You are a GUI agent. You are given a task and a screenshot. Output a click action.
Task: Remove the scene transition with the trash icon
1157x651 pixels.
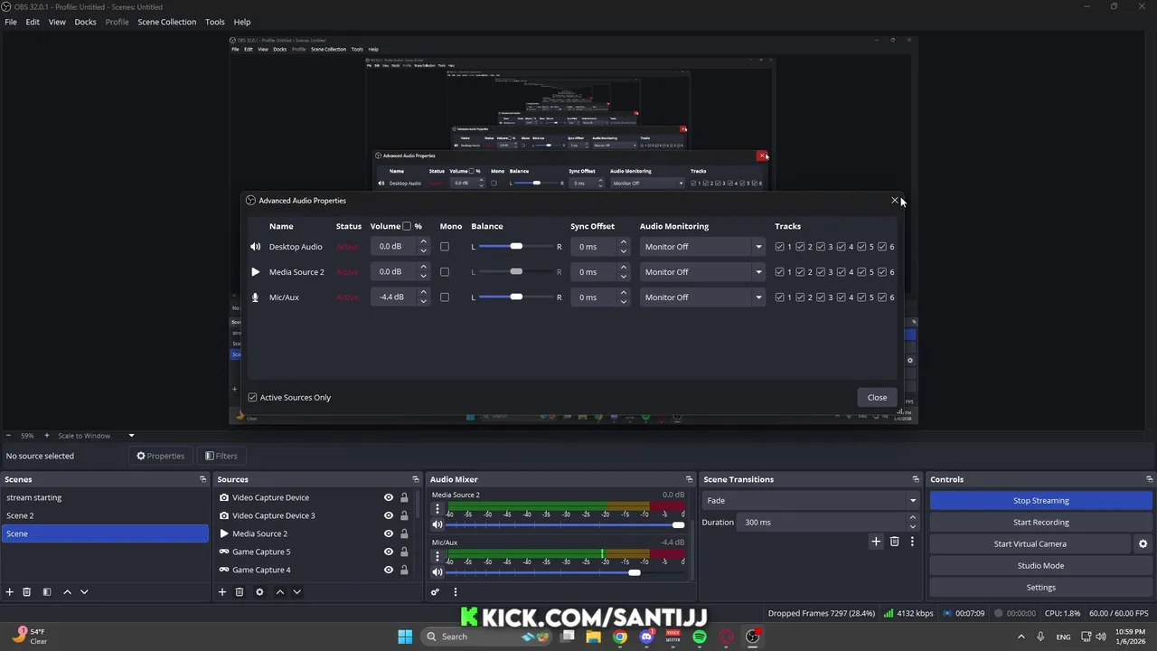coord(895,542)
